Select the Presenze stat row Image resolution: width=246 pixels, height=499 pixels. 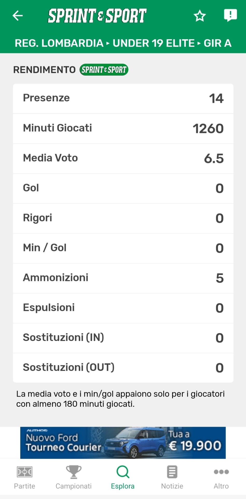(123, 99)
